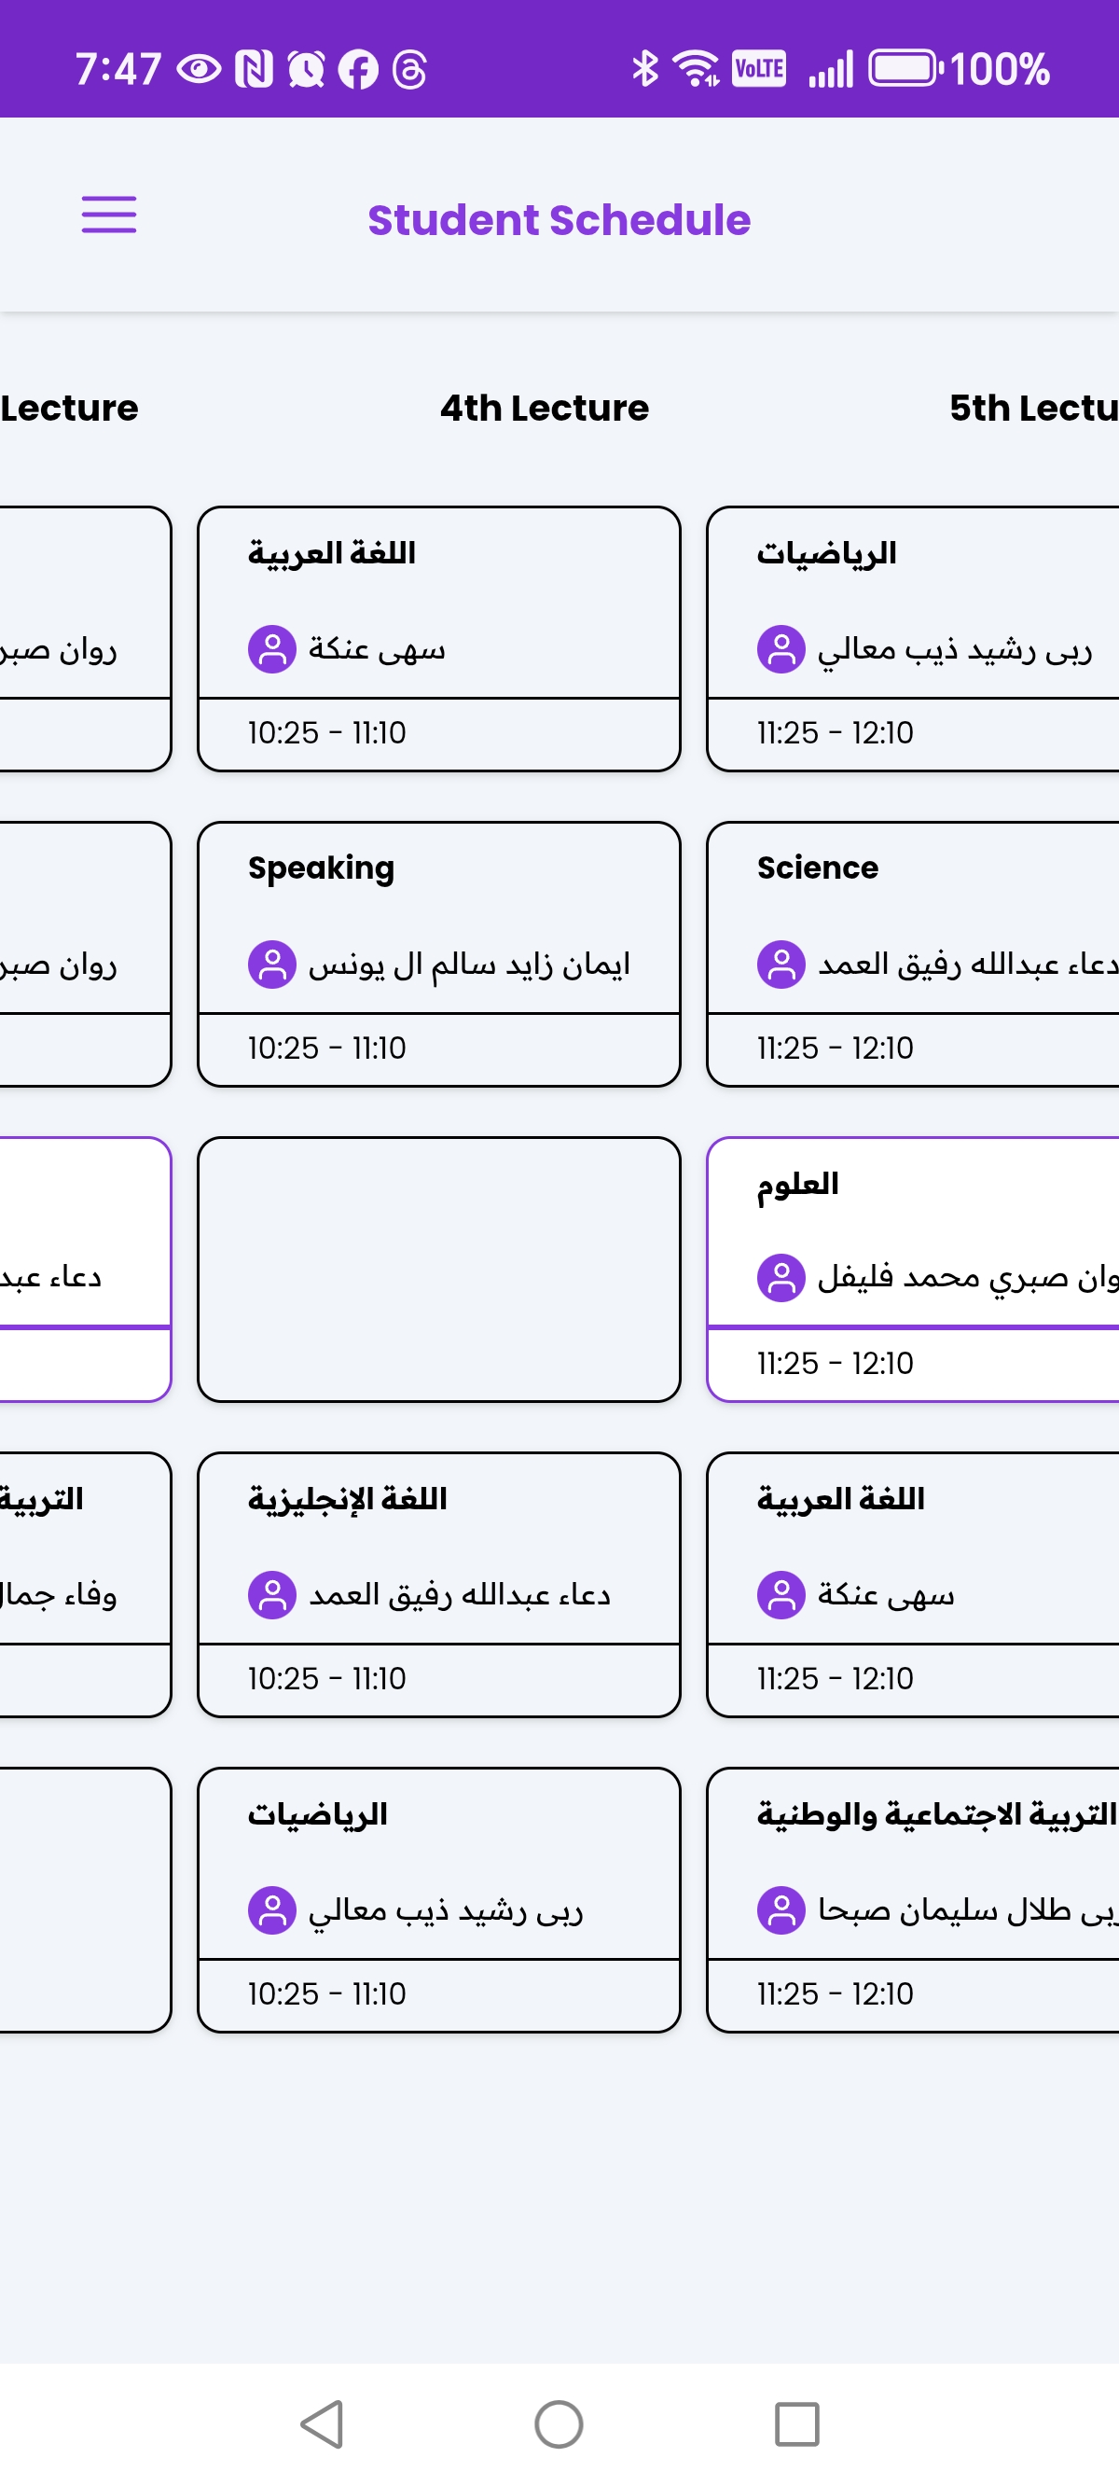Tap the avatar in the 10:25 الرياضيات card
Screen dimensions: 1119x2485
point(272,1909)
